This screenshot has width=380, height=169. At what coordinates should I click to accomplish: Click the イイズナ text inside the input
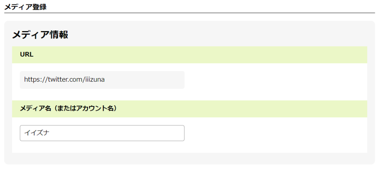(37, 133)
